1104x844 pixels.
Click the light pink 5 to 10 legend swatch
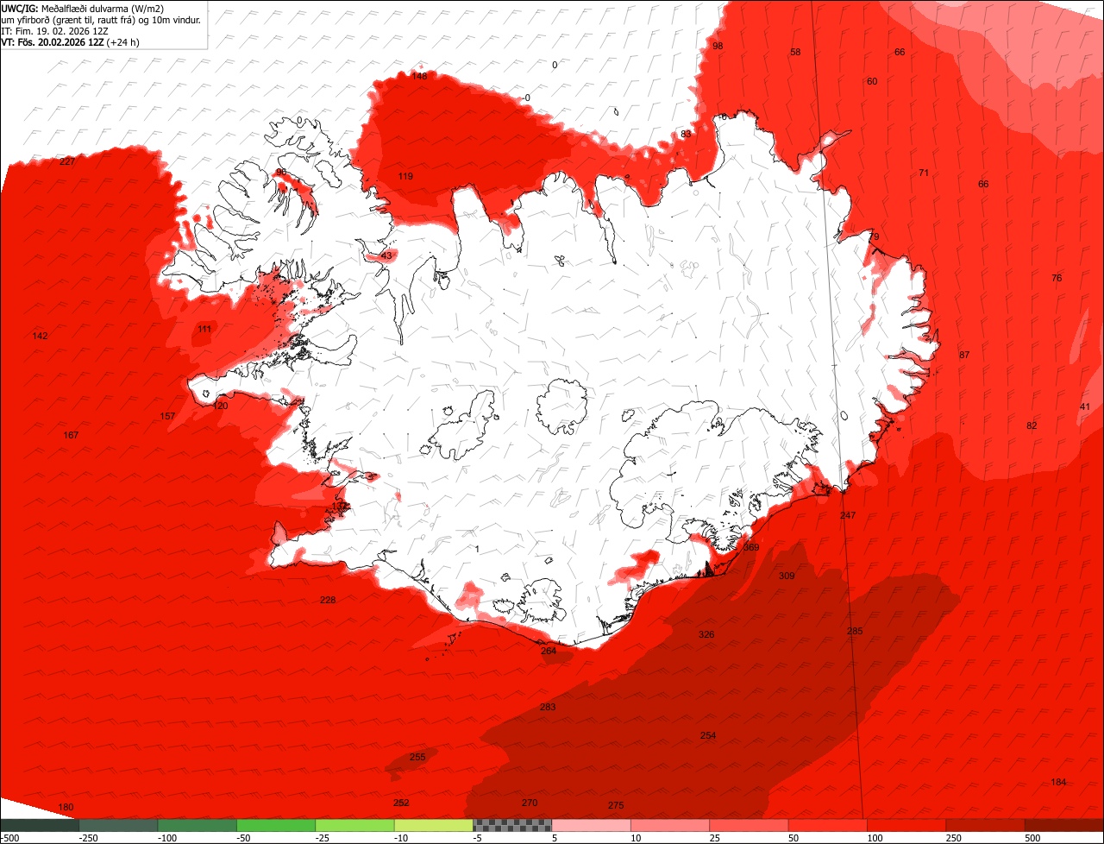[591, 825]
